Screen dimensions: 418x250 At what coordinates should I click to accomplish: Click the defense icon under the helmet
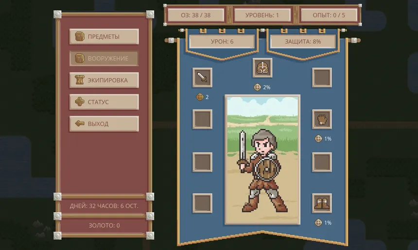[x=257, y=87]
